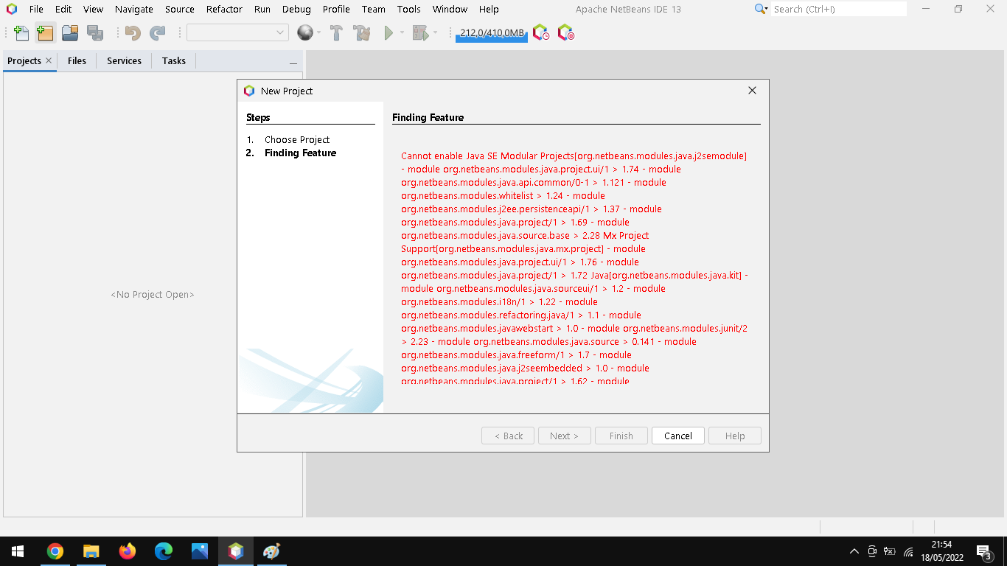Open the dropdown arrow beside globe icon
1007x566 pixels.
[x=318, y=33]
